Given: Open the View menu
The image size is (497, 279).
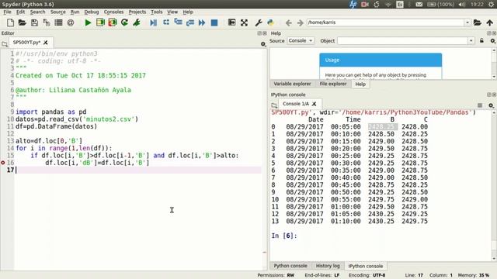Looking at the screenshot, I should tap(172, 12).
